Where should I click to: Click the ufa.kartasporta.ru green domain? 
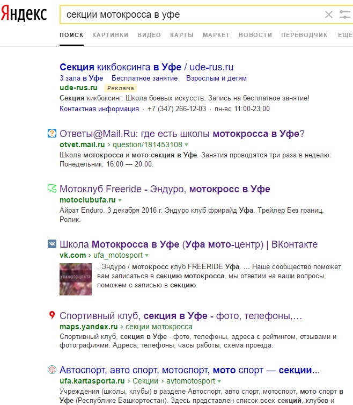[x=92, y=381]
